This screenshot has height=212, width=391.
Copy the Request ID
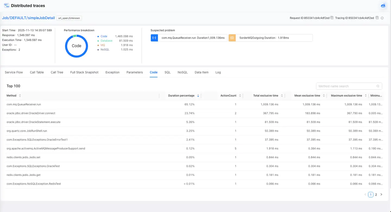pyautogui.click(x=332, y=18)
